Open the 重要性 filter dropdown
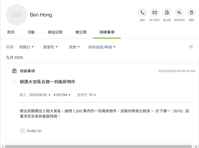Screen dimensions: 199x148 click(x=50, y=47)
